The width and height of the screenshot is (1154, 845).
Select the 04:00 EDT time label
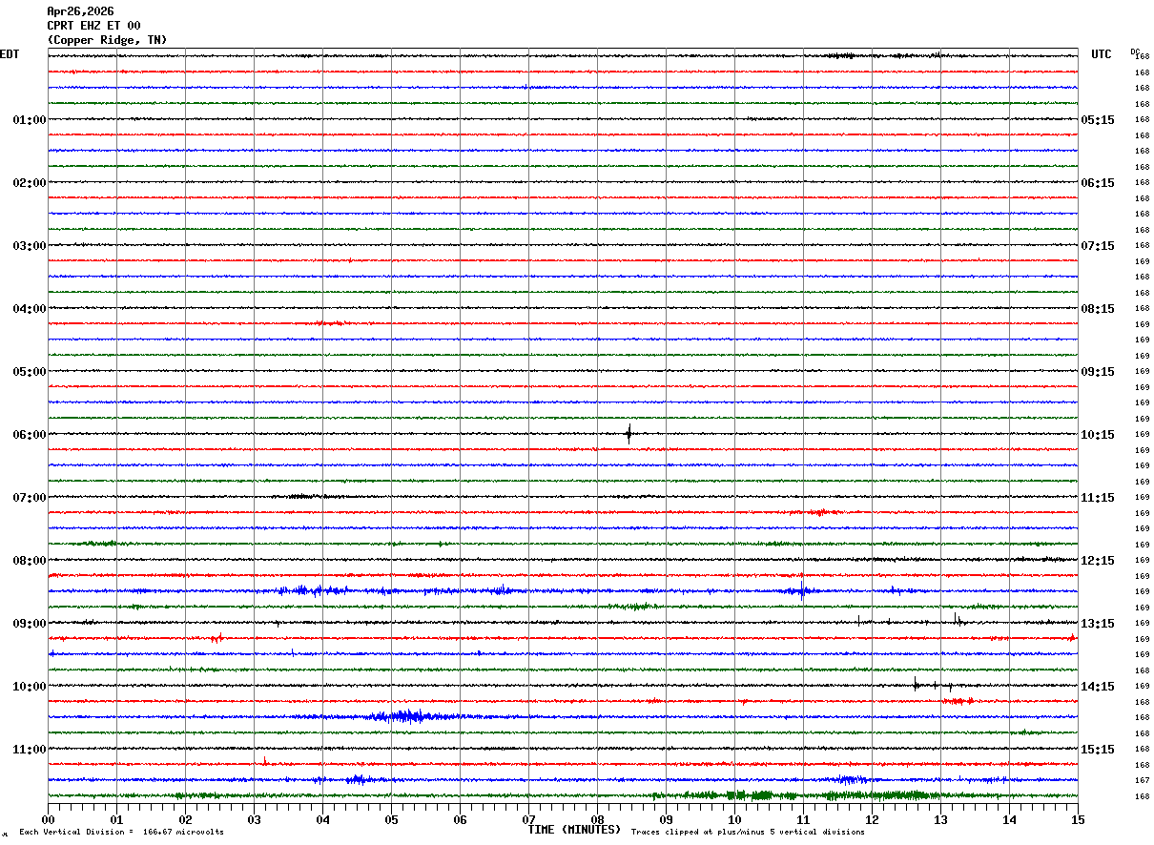click(30, 309)
